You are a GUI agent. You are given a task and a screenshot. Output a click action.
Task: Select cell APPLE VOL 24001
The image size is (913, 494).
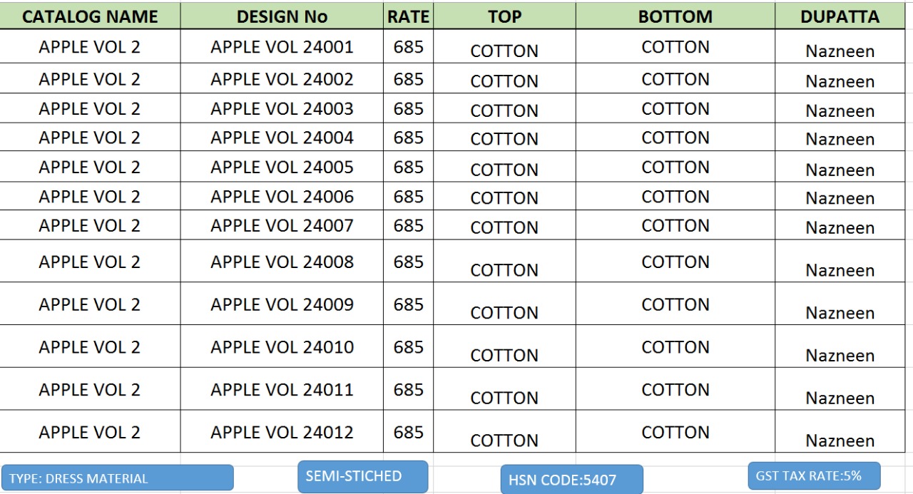pyautogui.click(x=282, y=47)
